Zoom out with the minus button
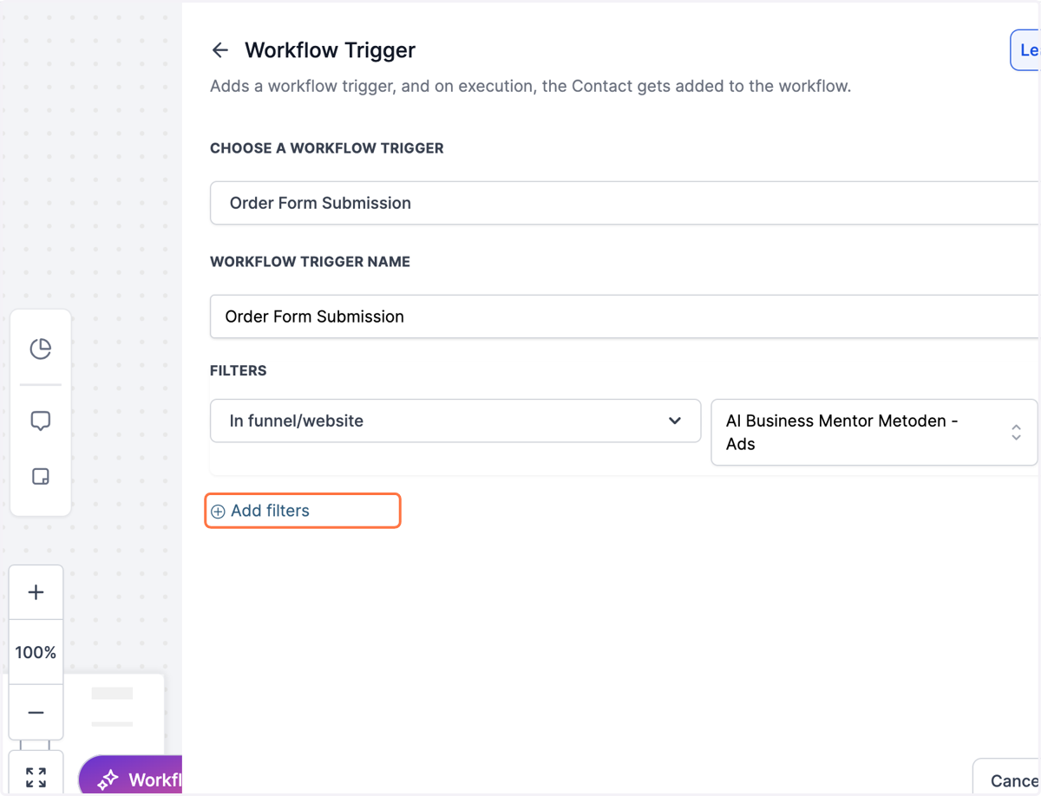Screen dimensions: 1041x796 point(36,713)
